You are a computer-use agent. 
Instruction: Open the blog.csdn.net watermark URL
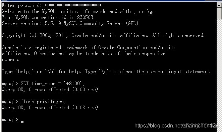[176, 125]
